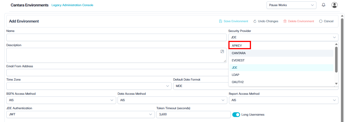This screenshot has width=361, height=122.
Task: Open the Data Access Method dropdown
Action: pos(172,100)
